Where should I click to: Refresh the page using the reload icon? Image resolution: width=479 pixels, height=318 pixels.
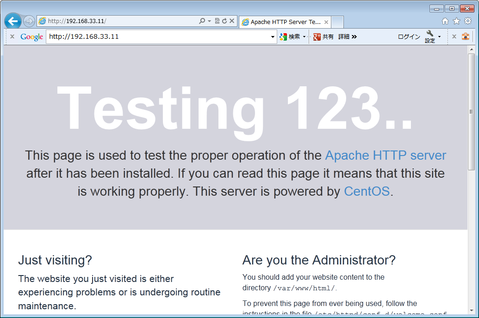coord(224,21)
